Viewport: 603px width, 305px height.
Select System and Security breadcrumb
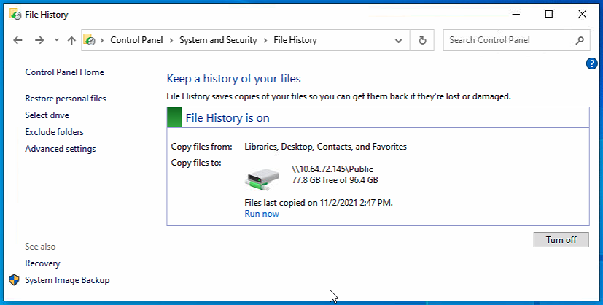click(218, 41)
